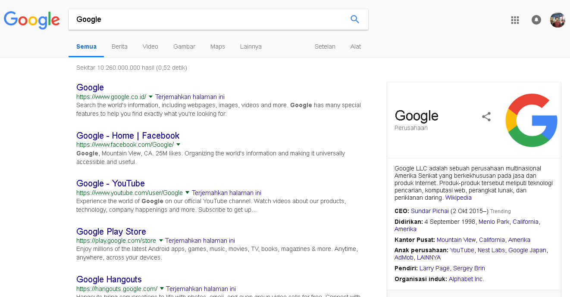Click Terjemahkan halaman ini for YouTube result
570x297 pixels.
[226, 193]
